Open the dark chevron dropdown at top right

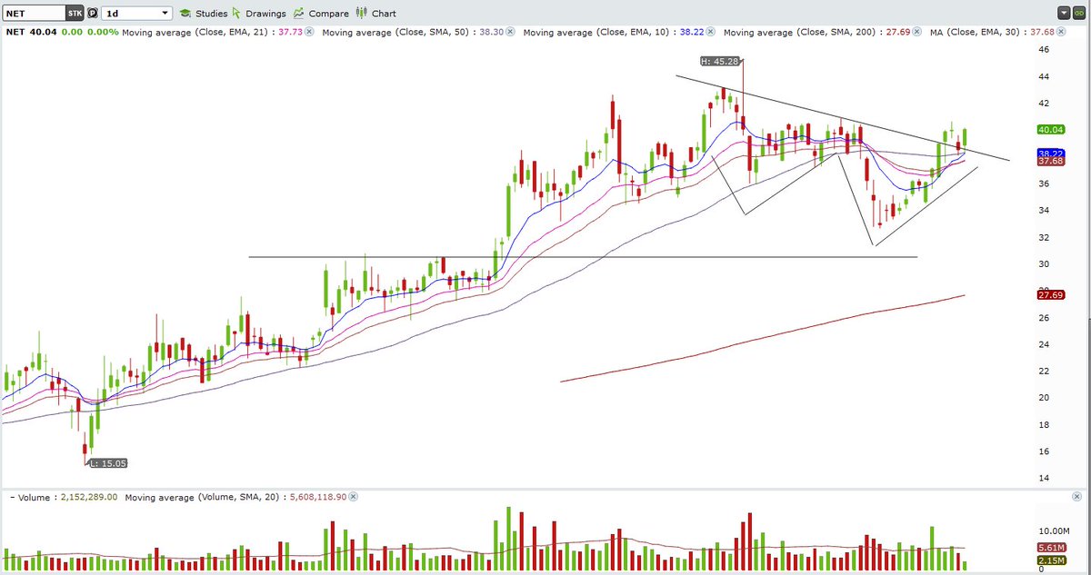[1063, 13]
